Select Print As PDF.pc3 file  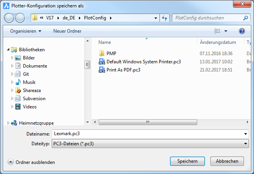[x=123, y=70]
